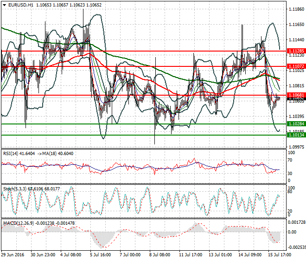Select the 1.11285 red resistance price label
The width and height of the screenshot is (306, 260).
(x=296, y=51)
